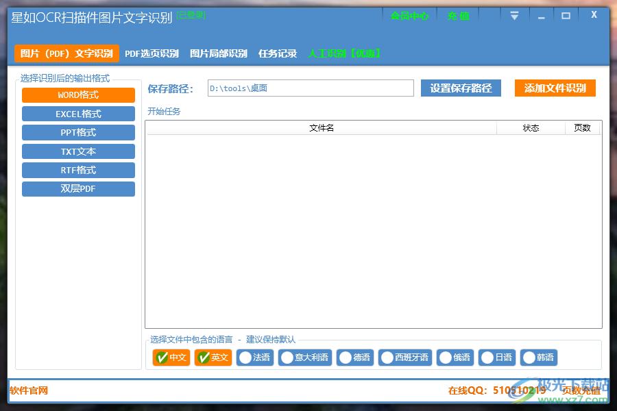
Task: Enable the 日语 language option
Action: (x=497, y=357)
